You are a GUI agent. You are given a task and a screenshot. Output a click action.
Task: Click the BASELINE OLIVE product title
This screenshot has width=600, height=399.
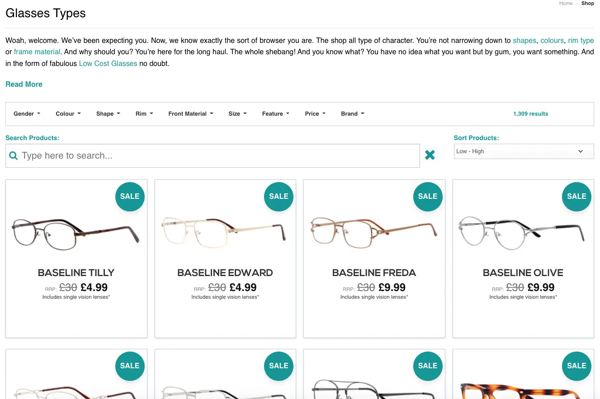(523, 273)
